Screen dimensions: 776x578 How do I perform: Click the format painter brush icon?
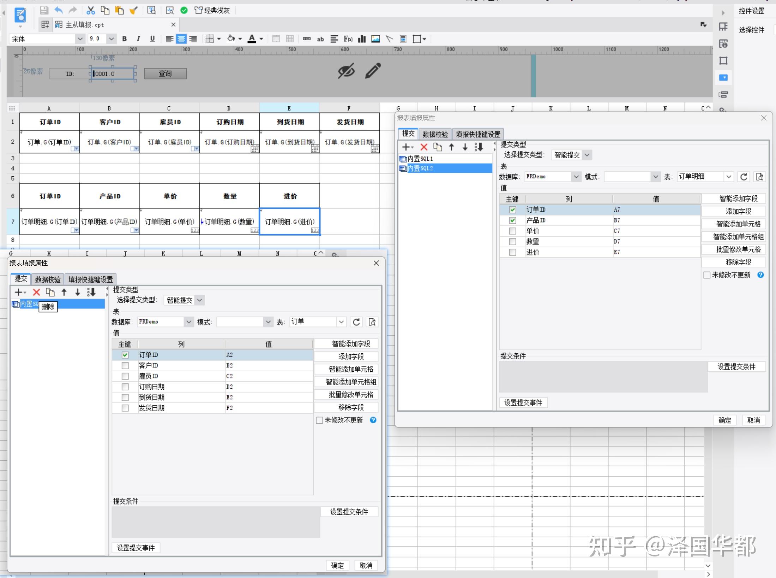pos(133,10)
